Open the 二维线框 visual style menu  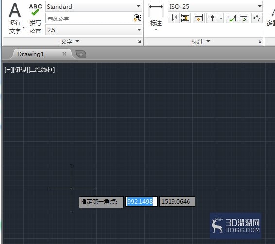point(42,70)
